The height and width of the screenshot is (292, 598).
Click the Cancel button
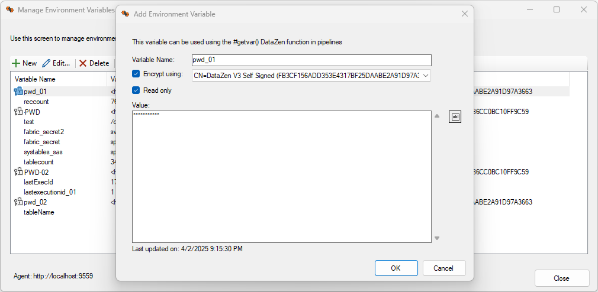point(444,268)
